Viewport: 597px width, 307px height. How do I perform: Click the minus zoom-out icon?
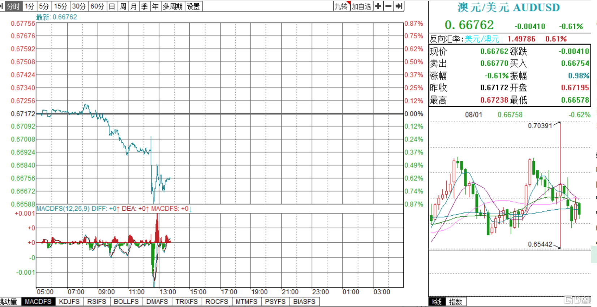point(388,6)
